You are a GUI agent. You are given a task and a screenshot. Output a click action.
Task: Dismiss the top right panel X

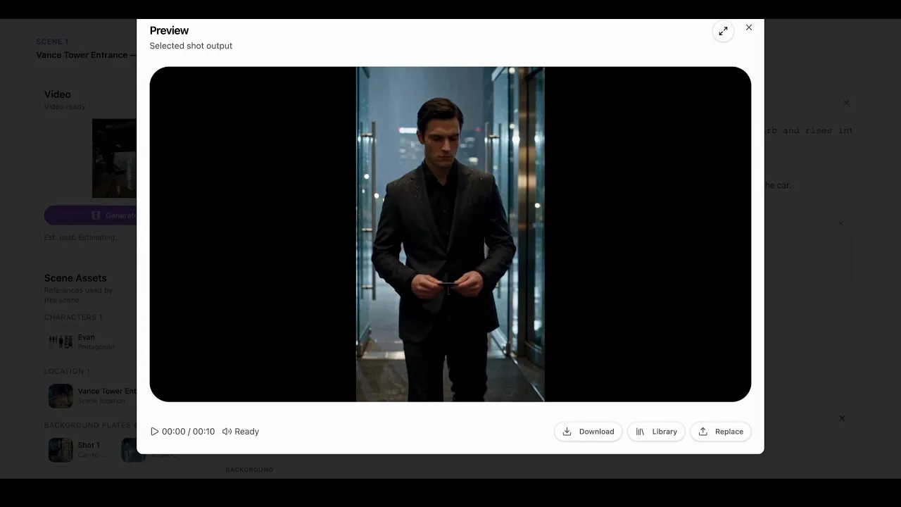tap(846, 103)
